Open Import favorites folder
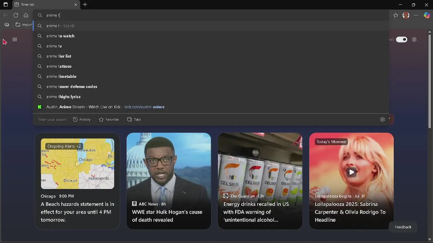The image size is (433, 243). coord(24,25)
